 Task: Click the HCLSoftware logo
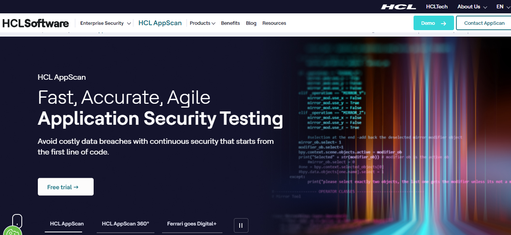[36, 23]
